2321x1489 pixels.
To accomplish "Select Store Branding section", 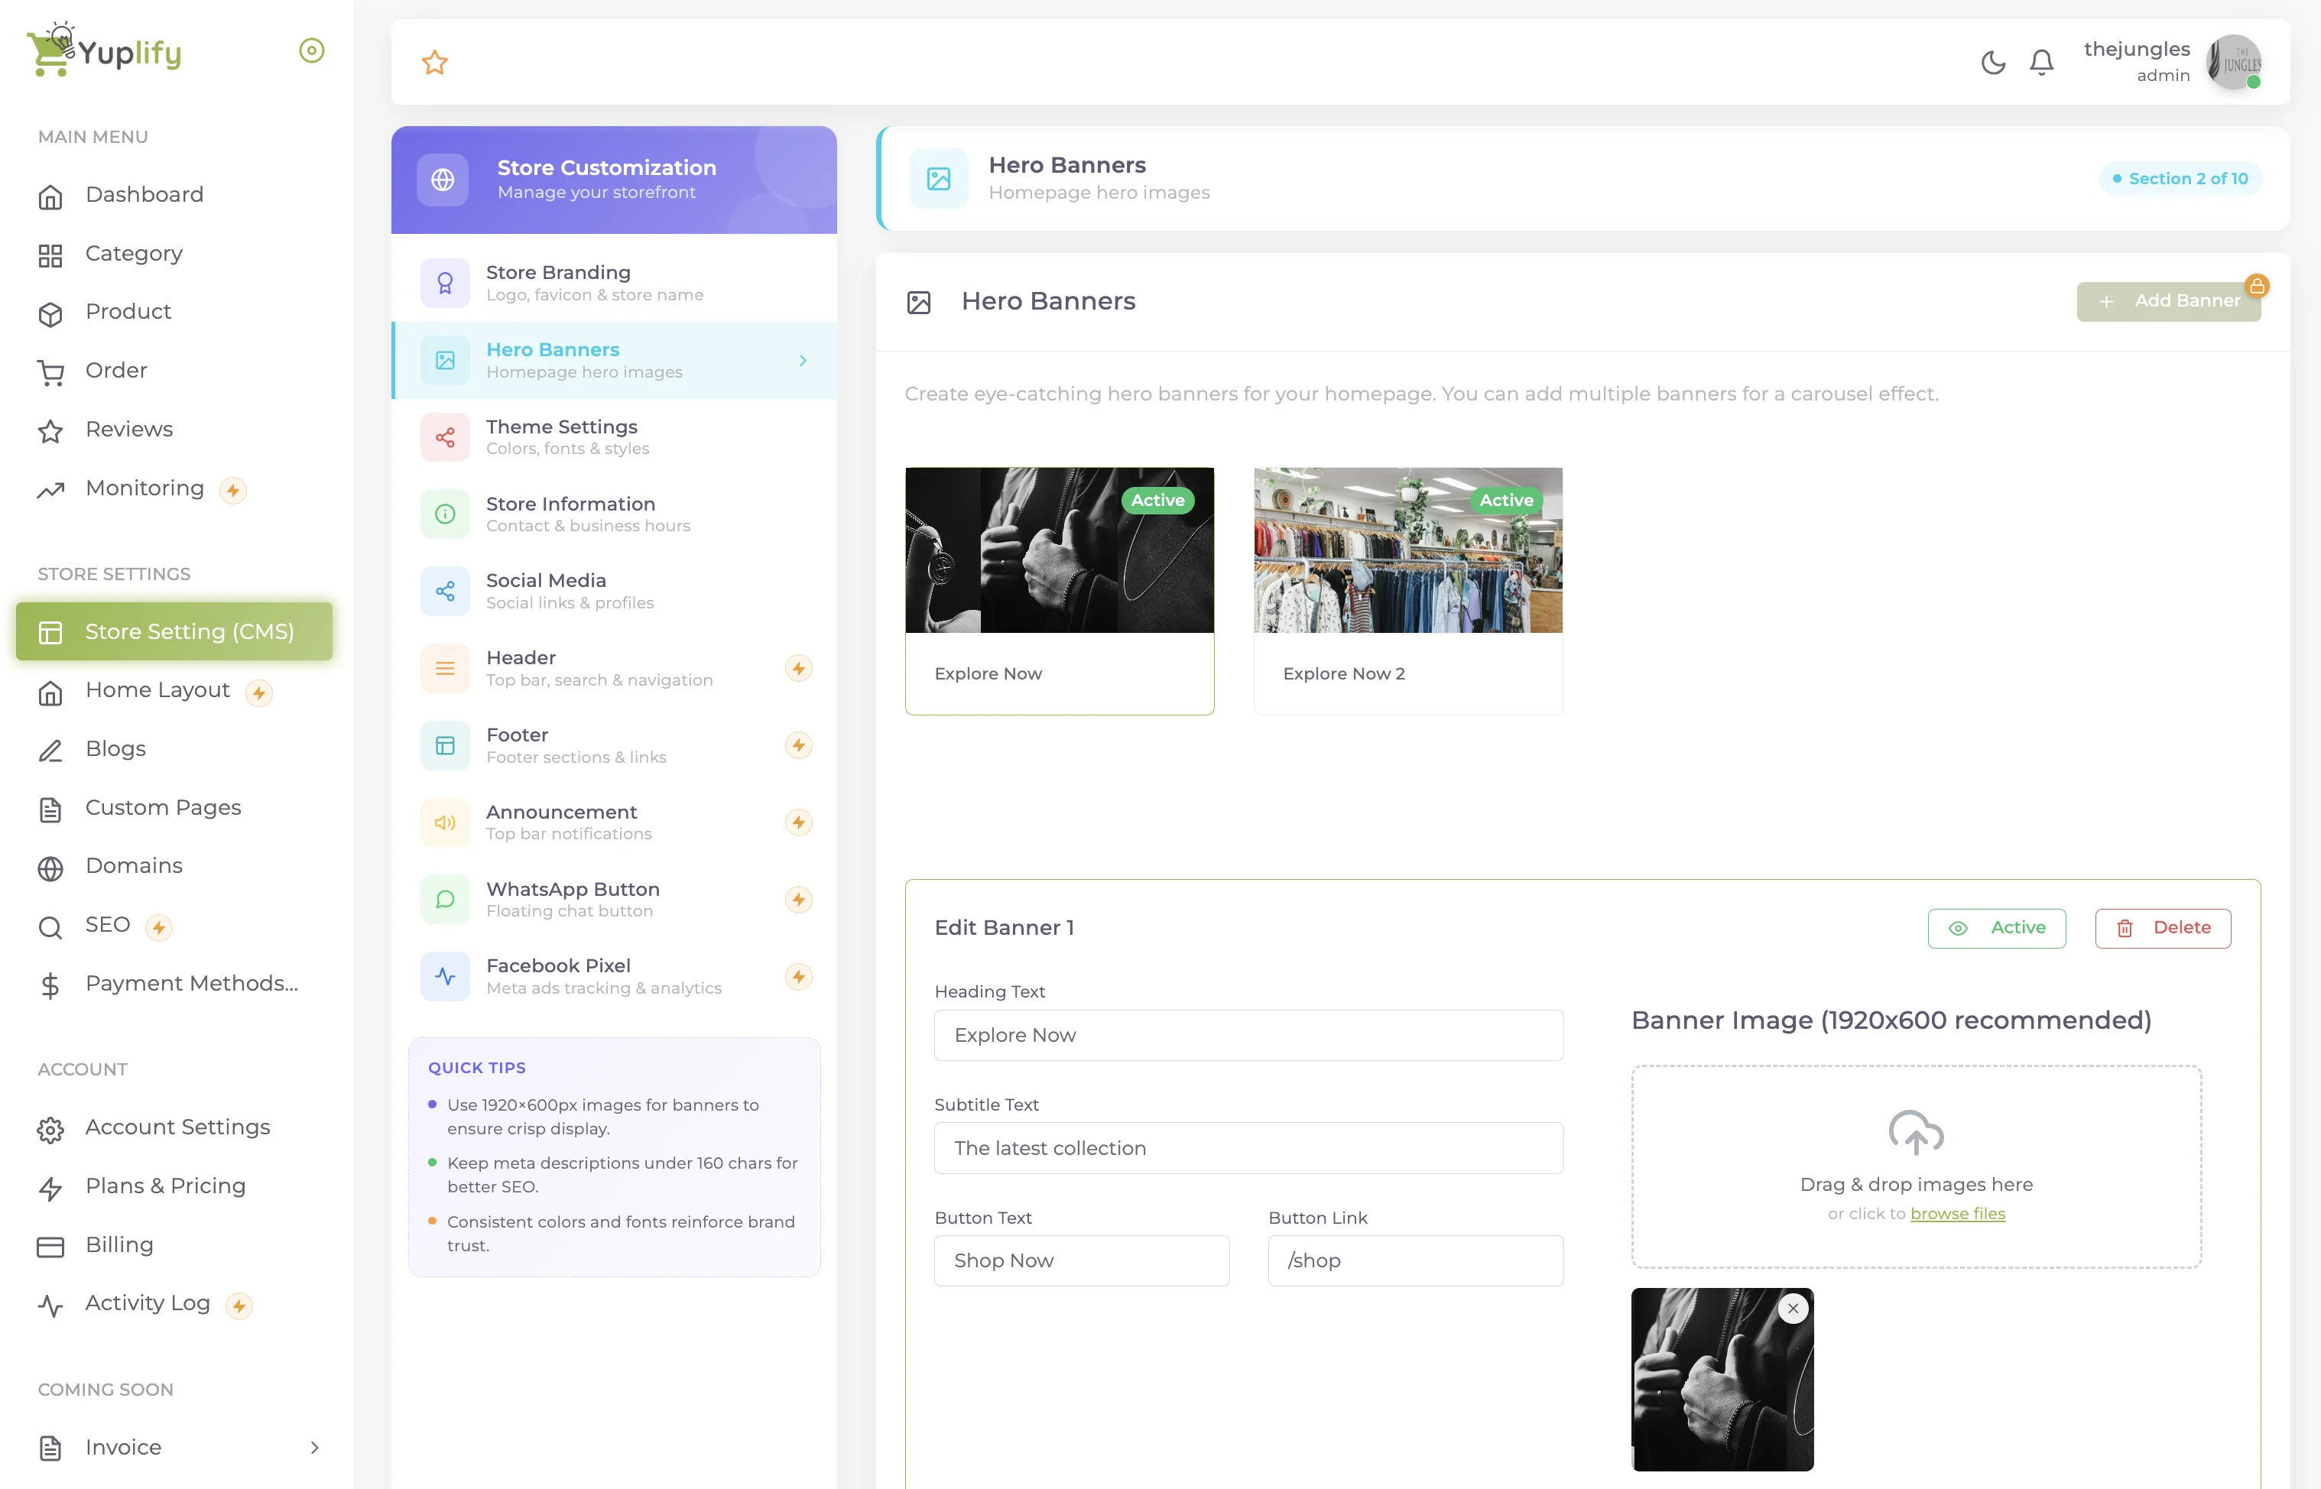I will pyautogui.click(x=614, y=284).
